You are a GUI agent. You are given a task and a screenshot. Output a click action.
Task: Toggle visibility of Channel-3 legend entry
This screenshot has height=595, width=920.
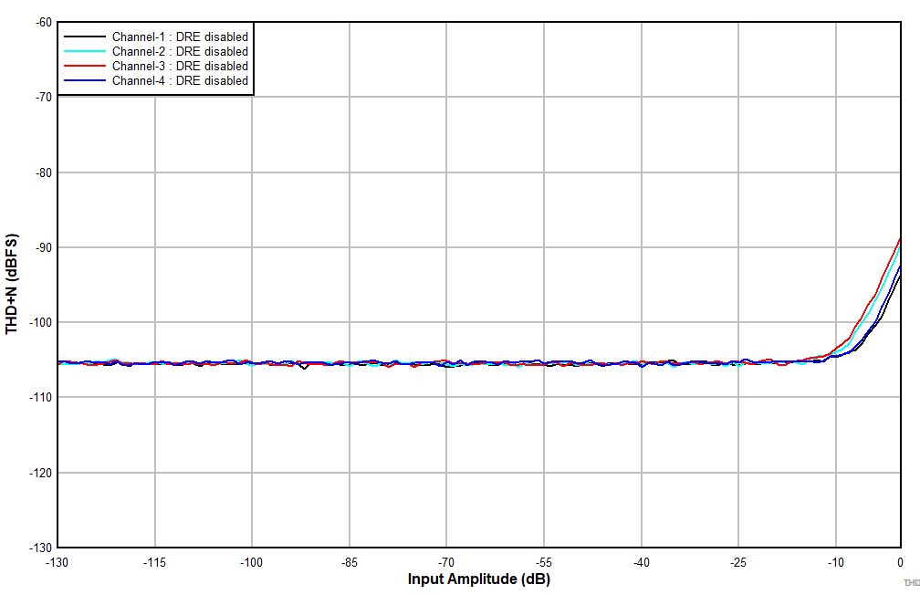pyautogui.click(x=178, y=66)
